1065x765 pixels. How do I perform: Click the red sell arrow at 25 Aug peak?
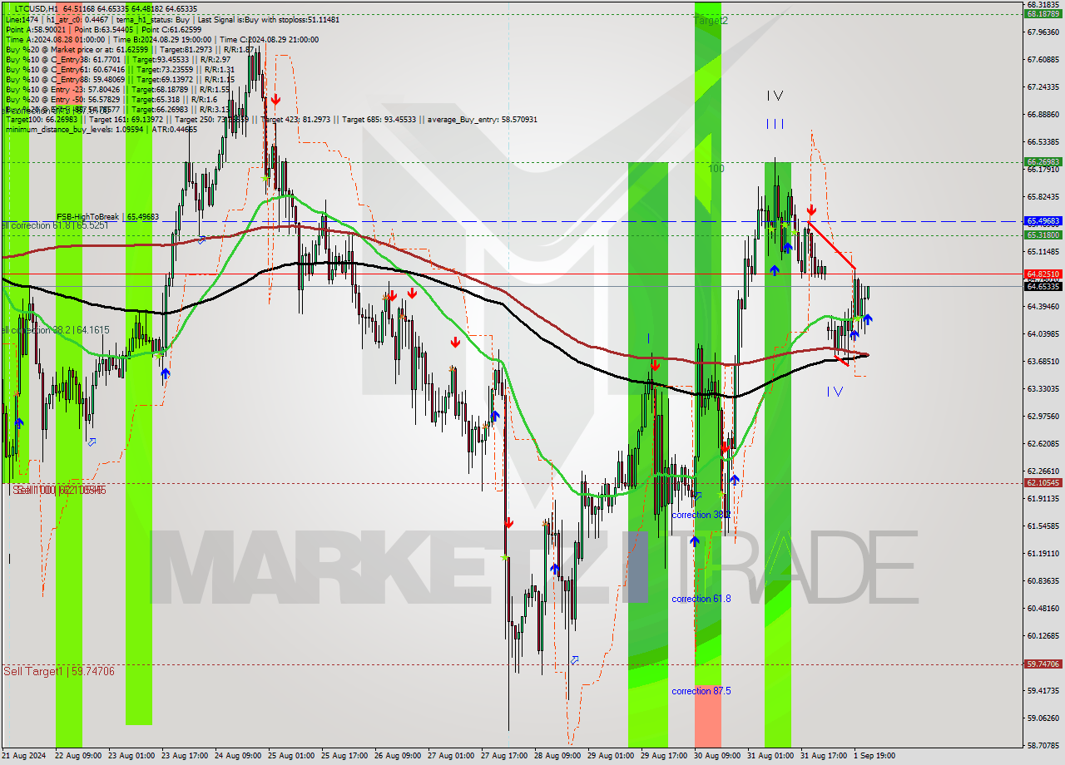275,100
